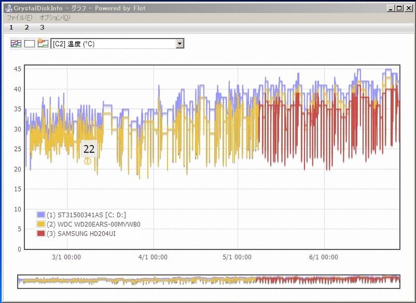Click the (2) WDC WD20EARS-00MVWB0 legend label

click(94, 224)
